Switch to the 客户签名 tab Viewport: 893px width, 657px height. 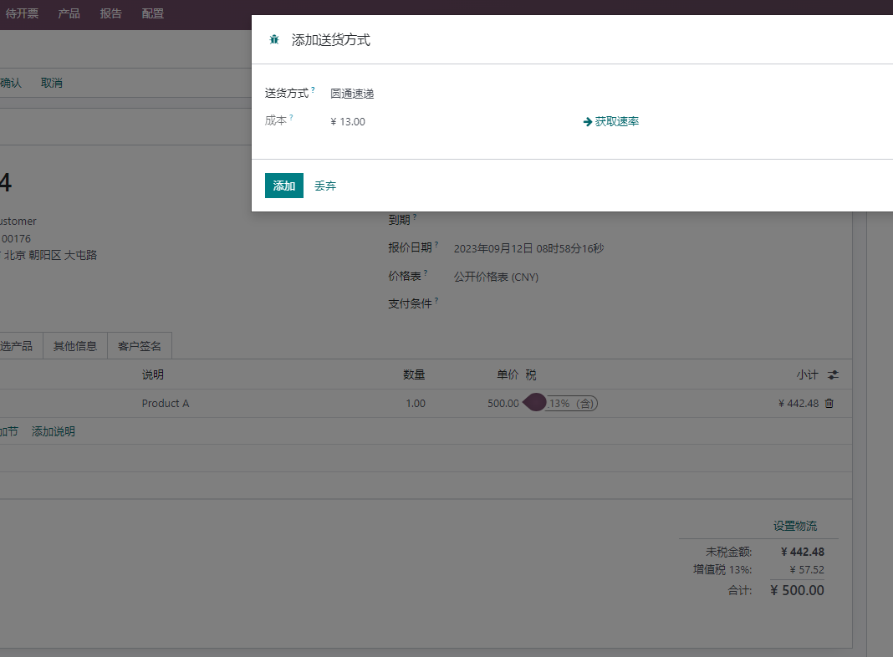140,346
